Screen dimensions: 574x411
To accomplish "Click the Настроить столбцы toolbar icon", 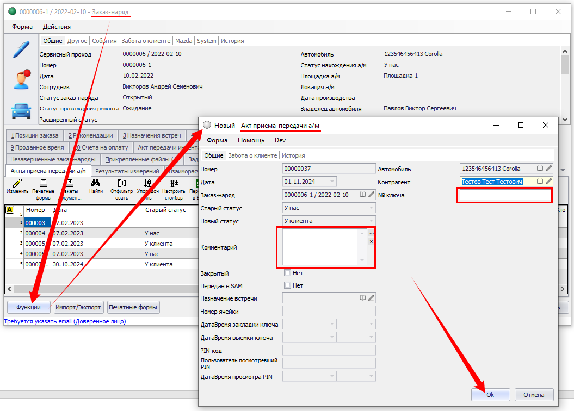I will [x=174, y=184].
